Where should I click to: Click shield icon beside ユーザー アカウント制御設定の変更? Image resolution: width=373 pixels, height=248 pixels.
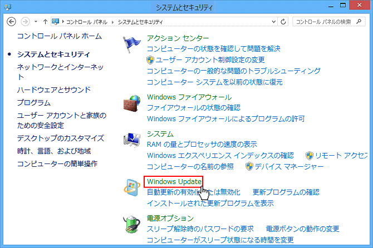coord(150,60)
